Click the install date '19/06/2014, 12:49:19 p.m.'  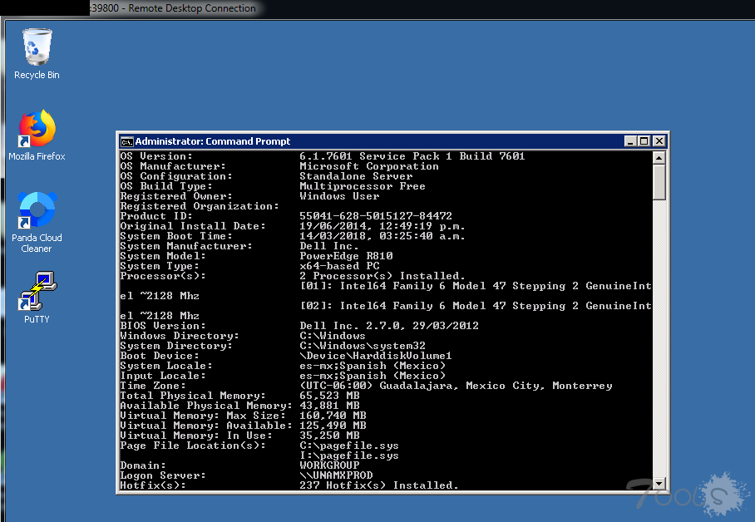[382, 226]
